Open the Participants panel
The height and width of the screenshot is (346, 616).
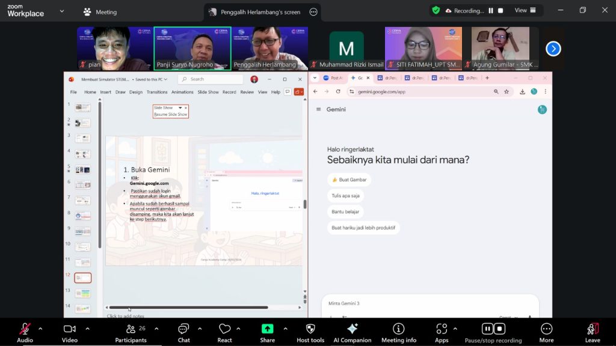coord(131,329)
